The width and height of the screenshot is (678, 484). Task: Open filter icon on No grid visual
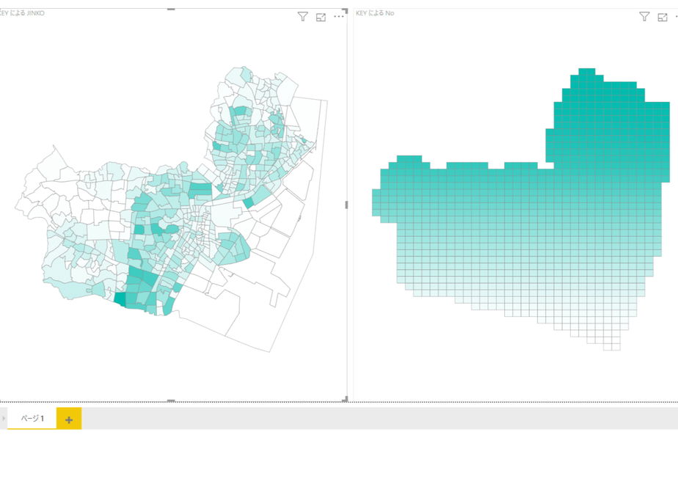[x=644, y=17]
